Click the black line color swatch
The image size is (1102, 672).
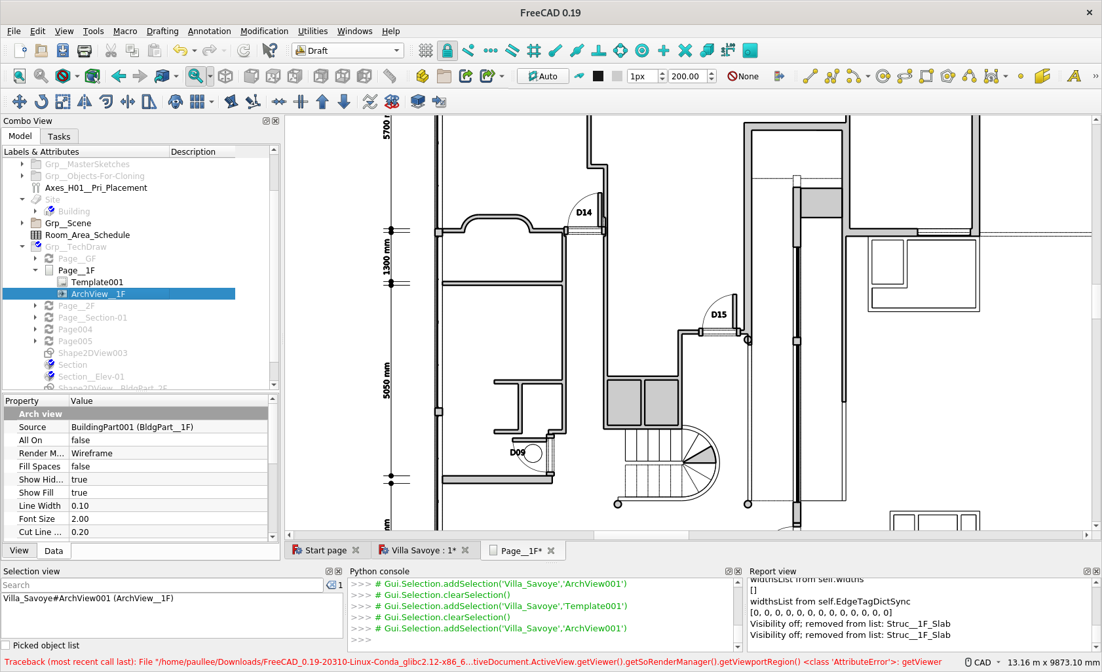pyautogui.click(x=598, y=76)
